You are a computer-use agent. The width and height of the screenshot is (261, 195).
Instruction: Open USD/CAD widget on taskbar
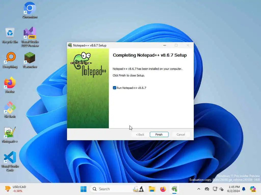(x=15, y=189)
